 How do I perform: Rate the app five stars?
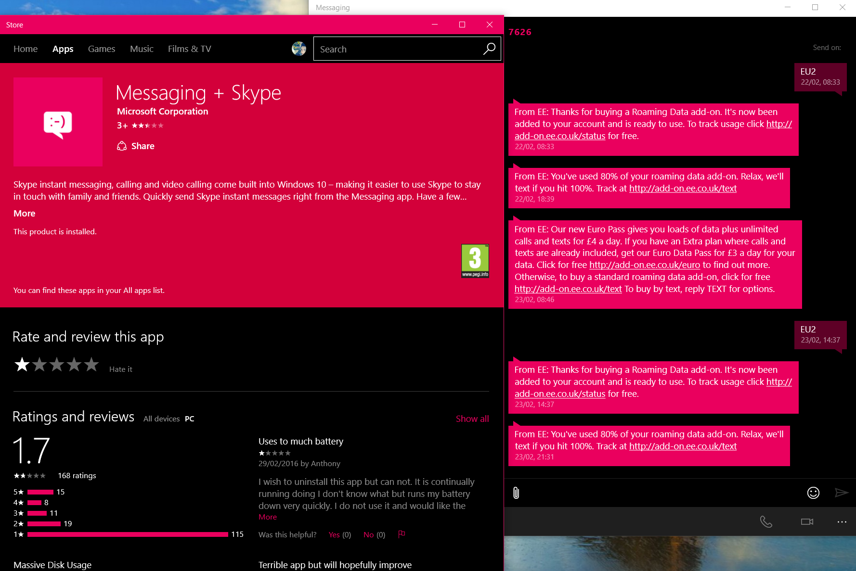coord(91,365)
